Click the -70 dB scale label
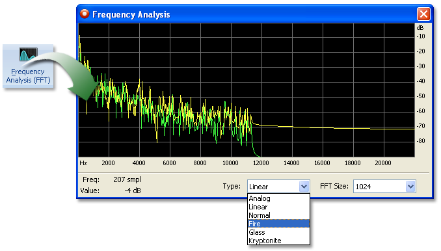Viewport: 441px width, 251px height. pyautogui.click(x=421, y=126)
